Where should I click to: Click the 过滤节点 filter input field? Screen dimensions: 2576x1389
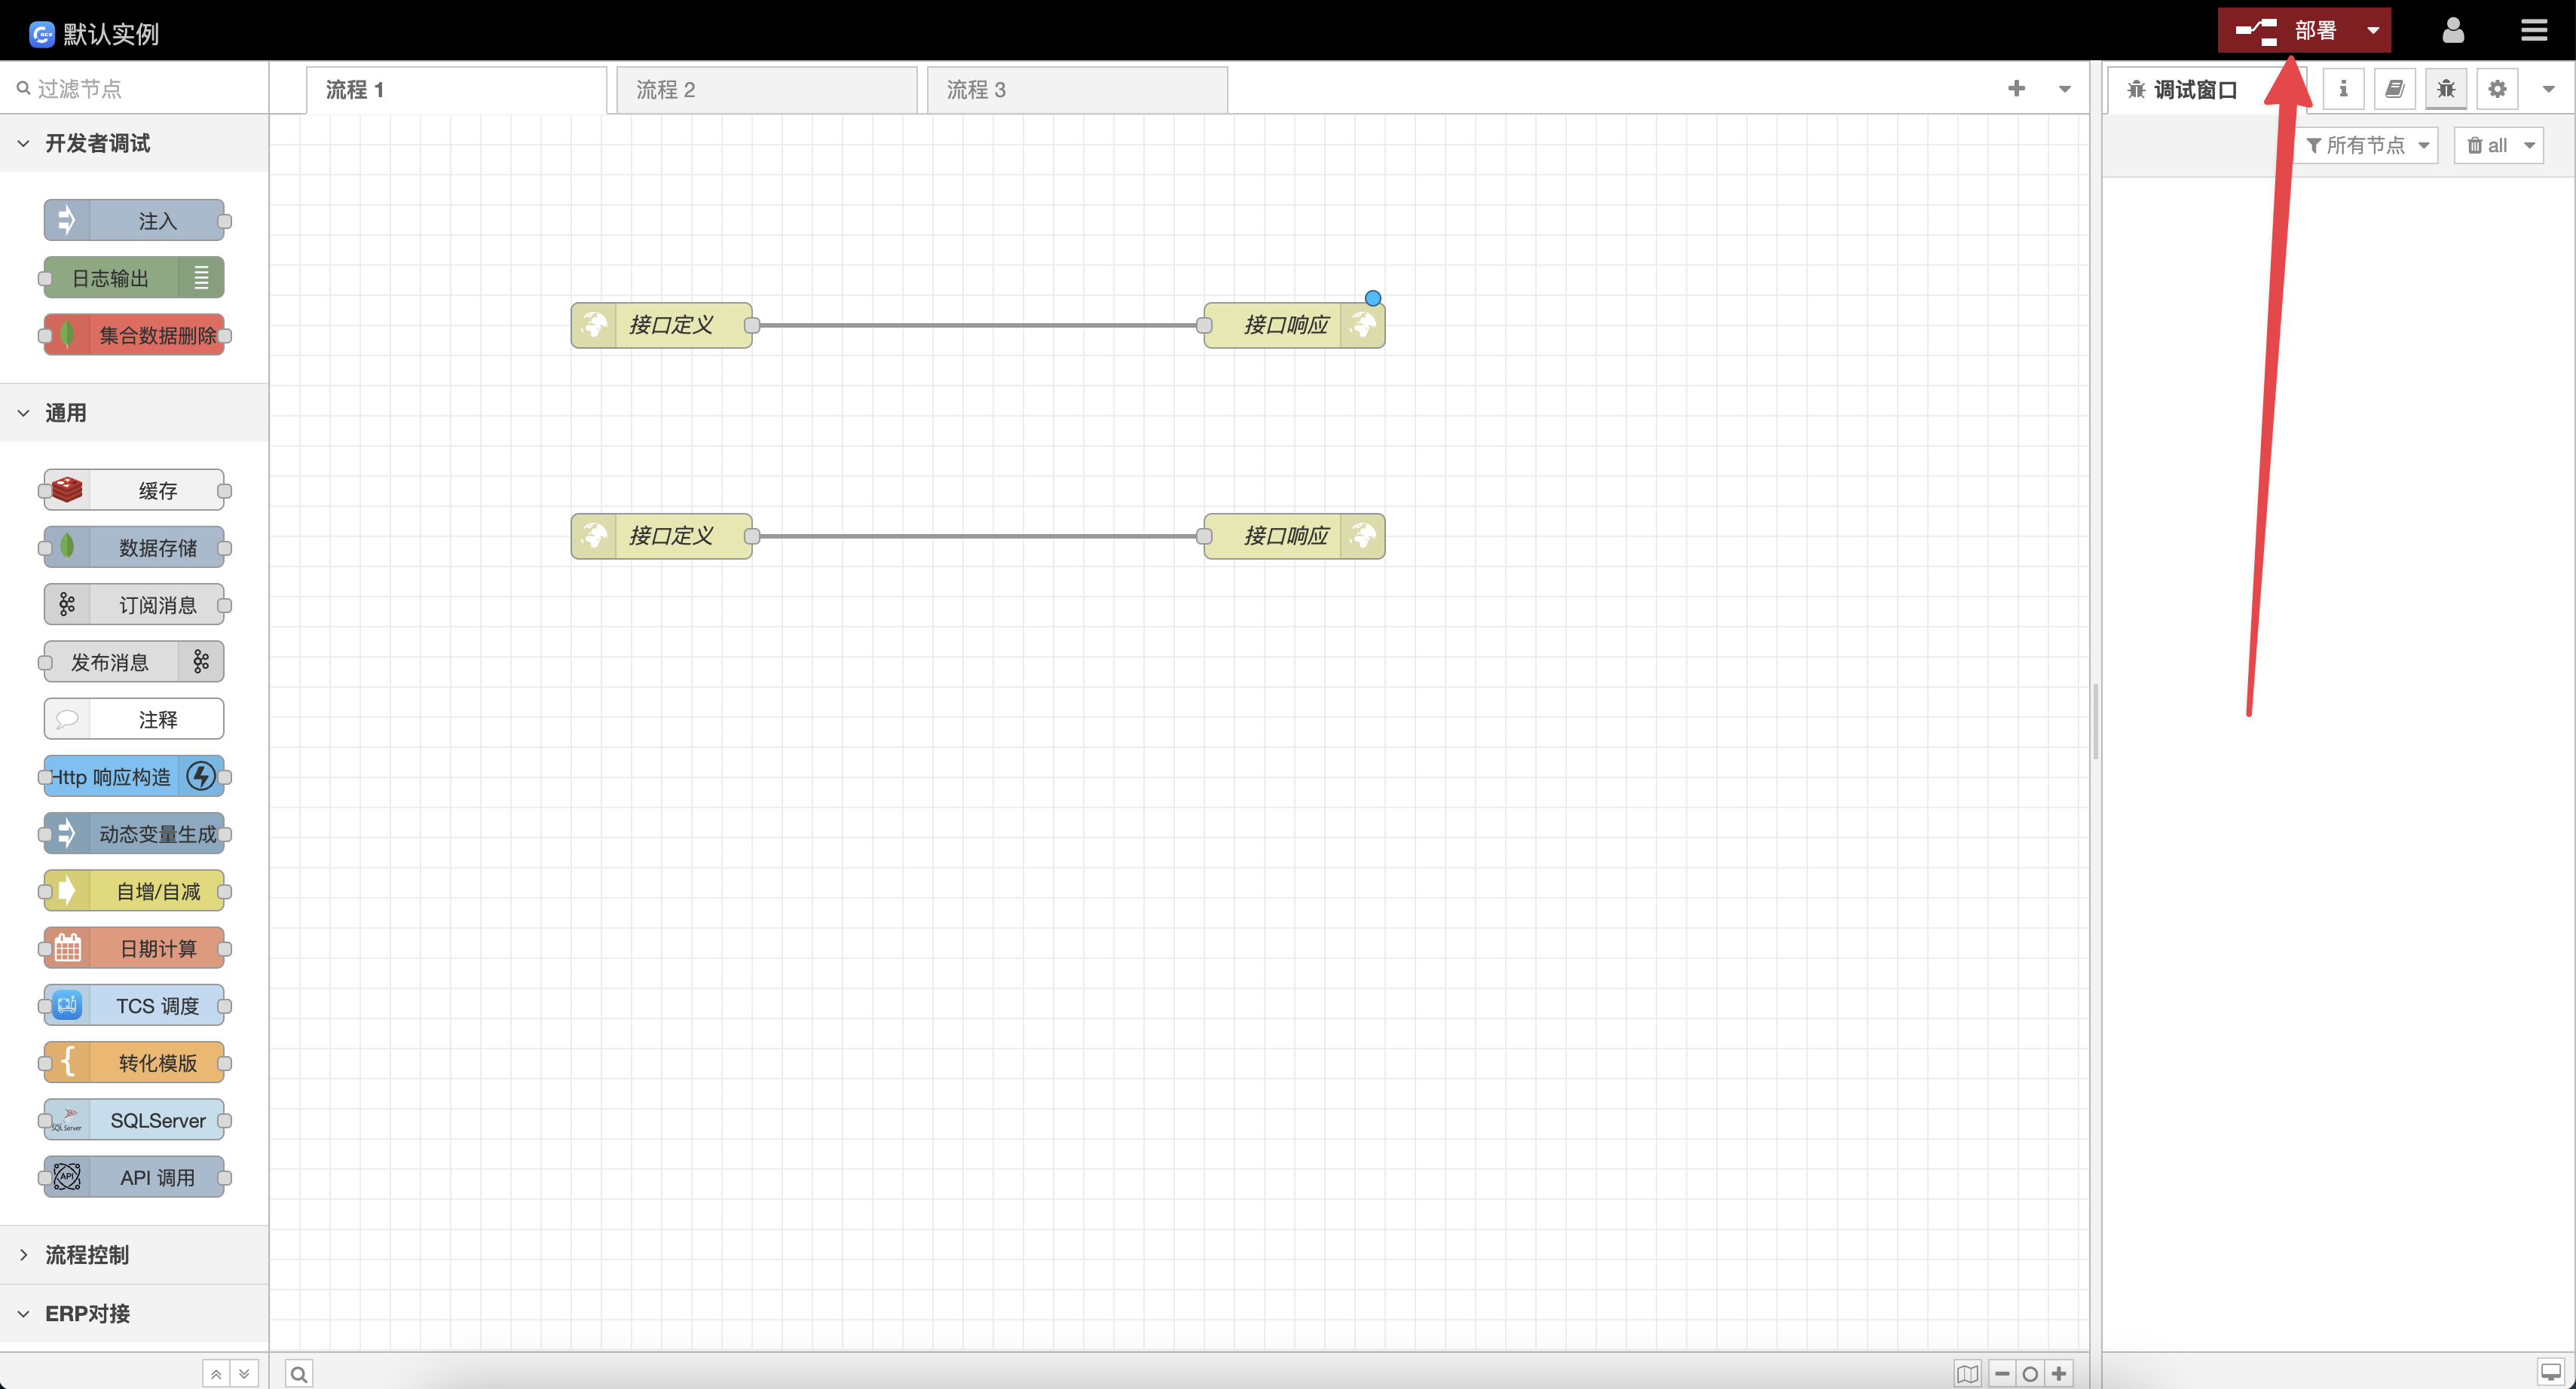(x=140, y=89)
